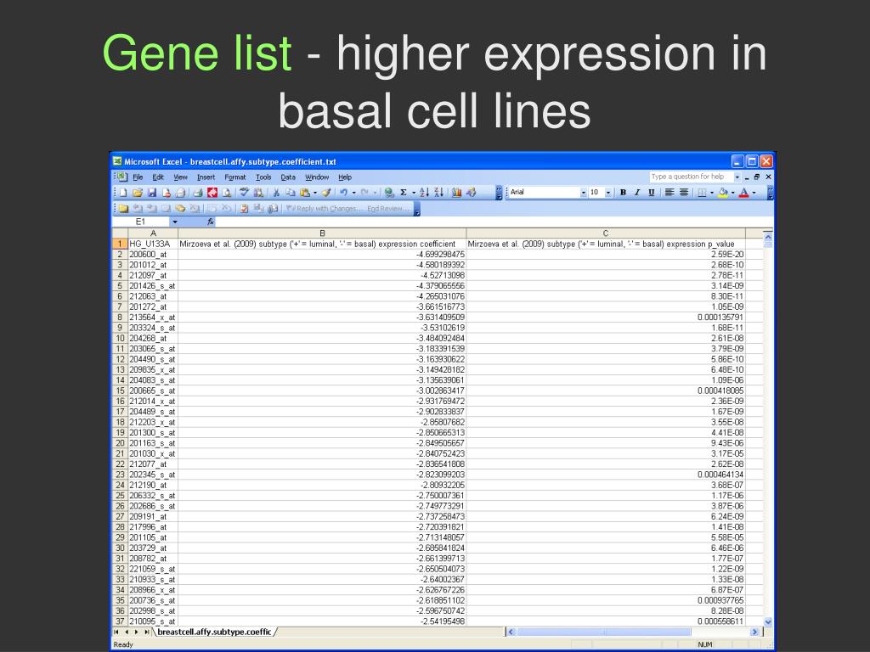Select cell with p-value 0.000135791
This screenshot has height=652, width=870.
(x=606, y=318)
